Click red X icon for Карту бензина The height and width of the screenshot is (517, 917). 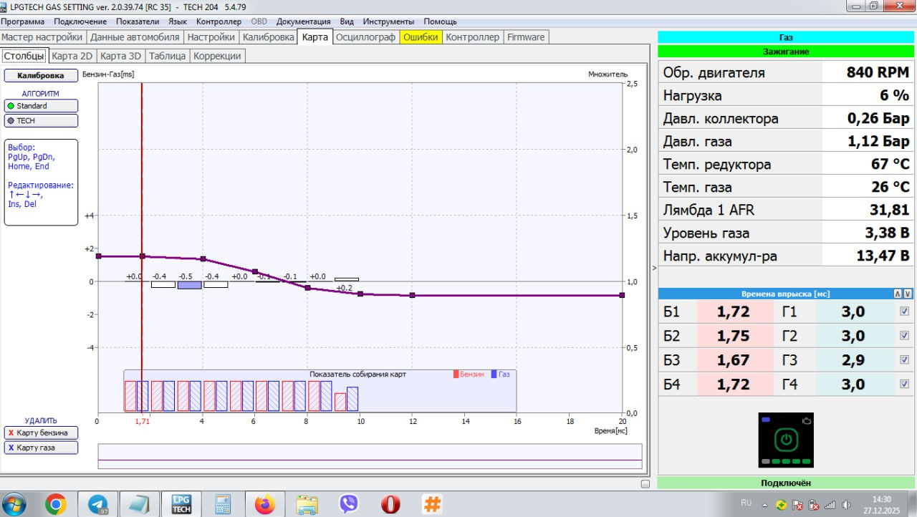(11, 433)
